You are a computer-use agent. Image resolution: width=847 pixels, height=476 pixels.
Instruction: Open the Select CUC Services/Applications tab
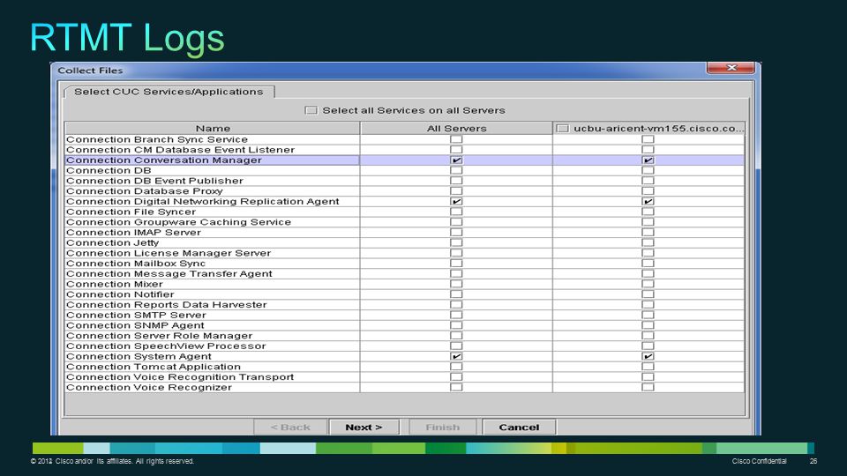[169, 92]
